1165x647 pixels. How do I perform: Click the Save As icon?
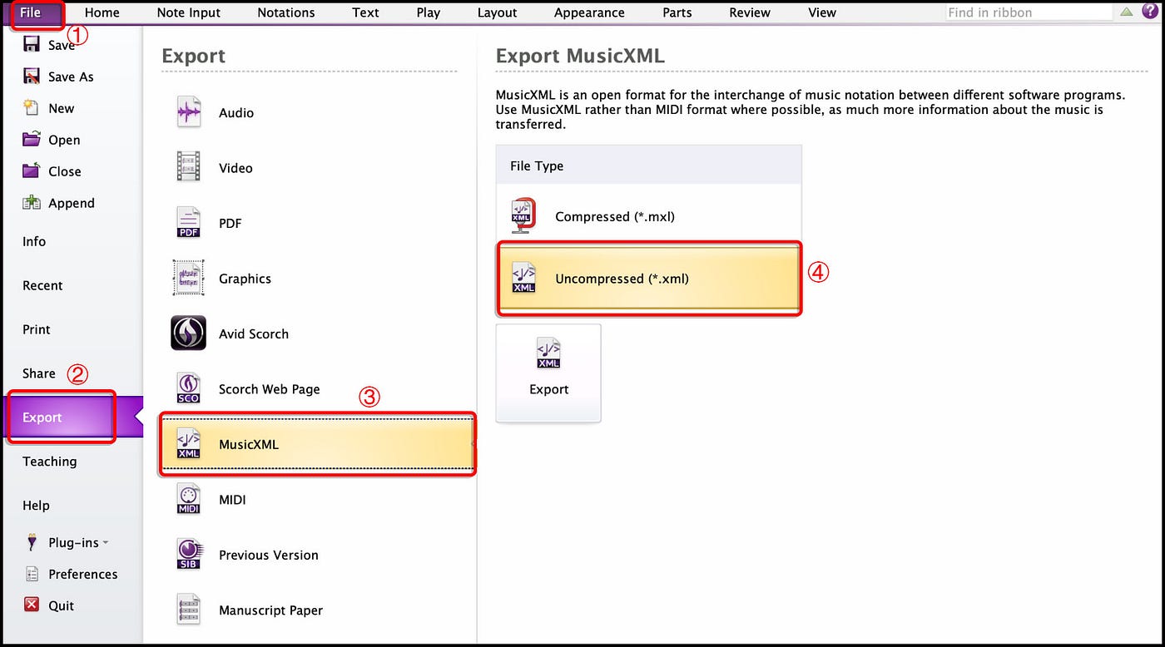point(32,77)
